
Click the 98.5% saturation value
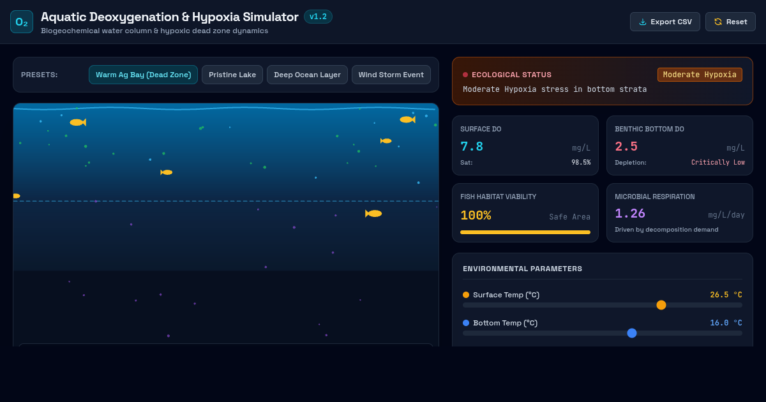tap(581, 163)
